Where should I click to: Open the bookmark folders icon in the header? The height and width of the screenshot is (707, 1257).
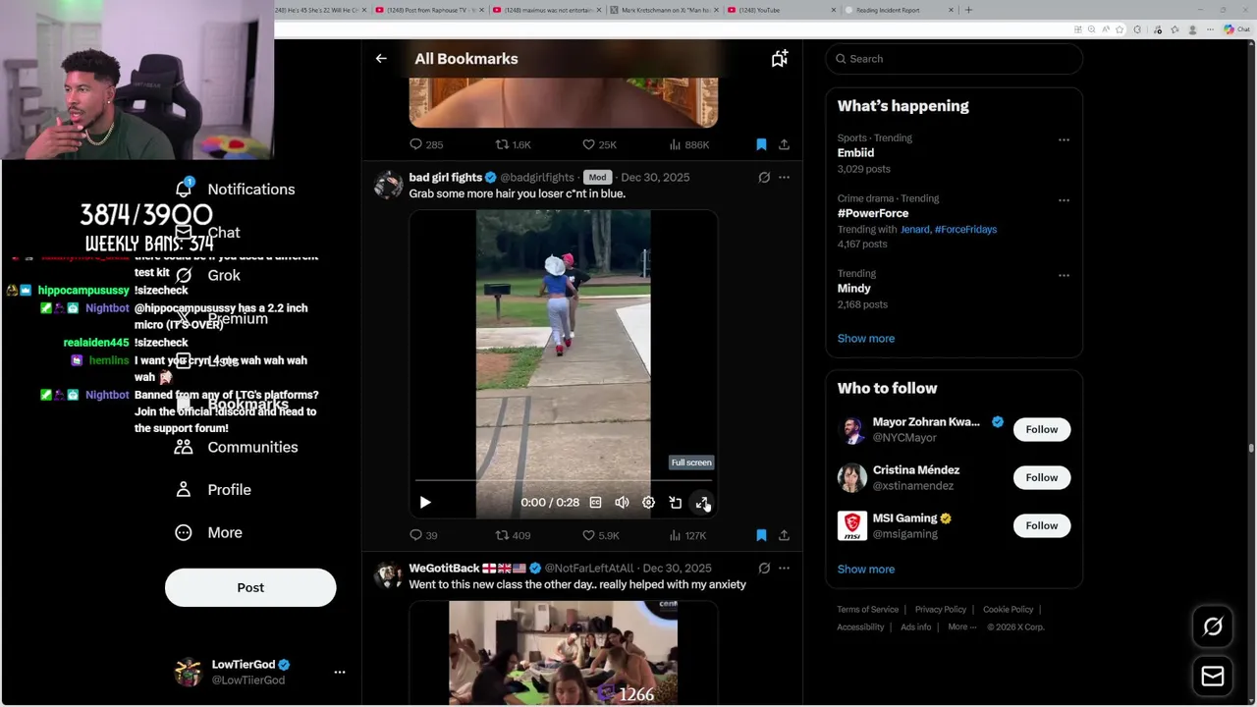click(780, 59)
